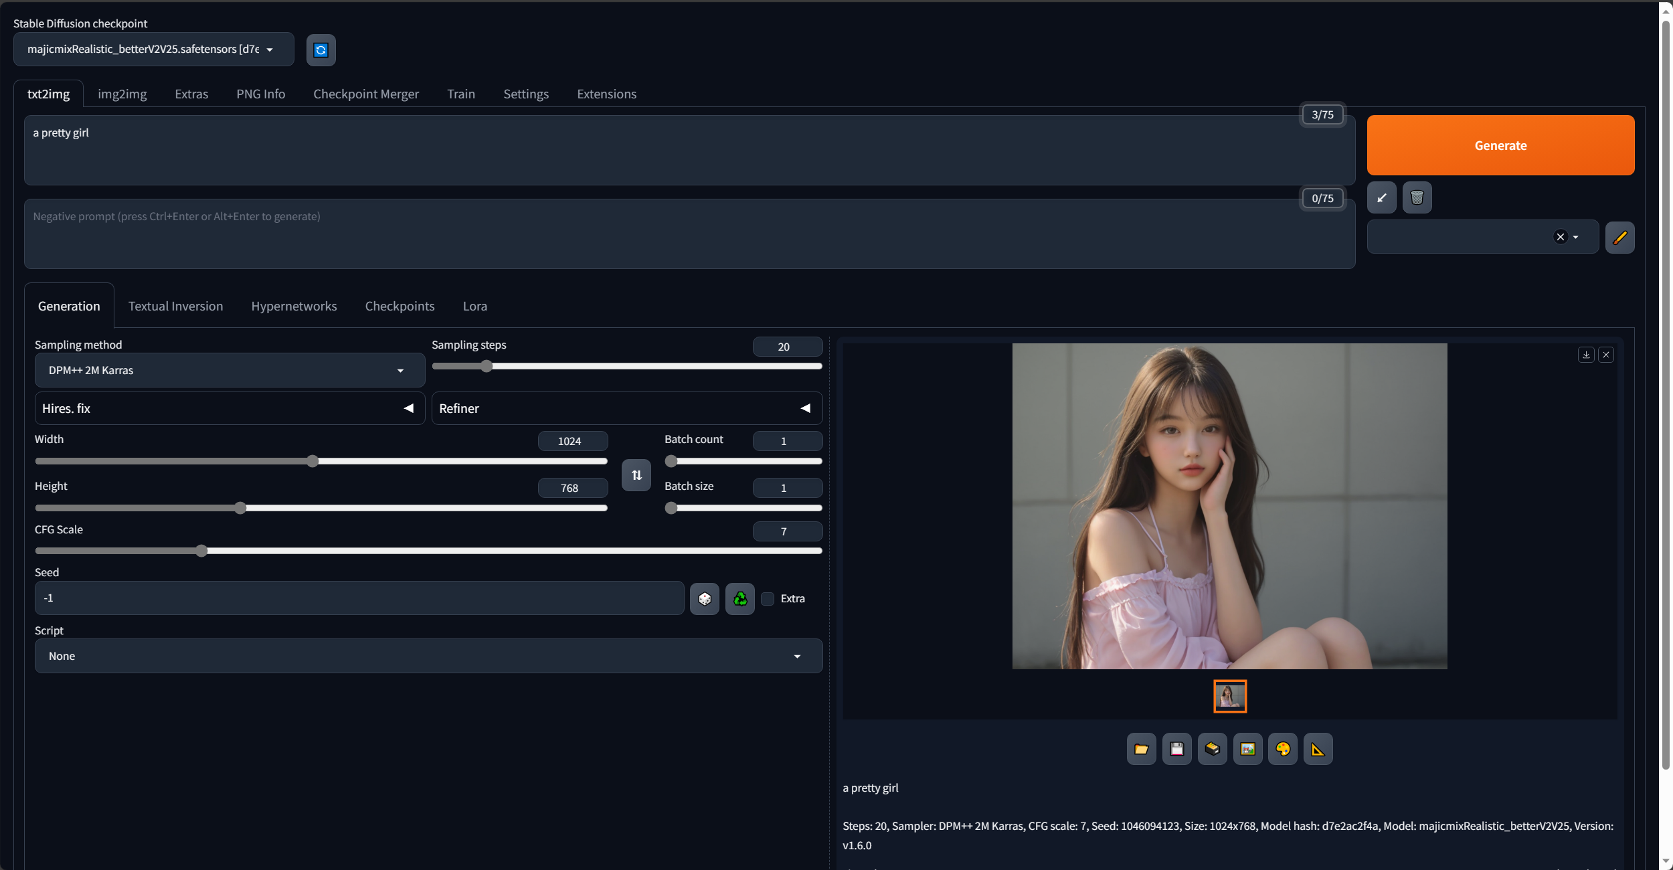Click the floppy disk save image icon
Viewport: 1673px width, 870px height.
pos(1176,750)
